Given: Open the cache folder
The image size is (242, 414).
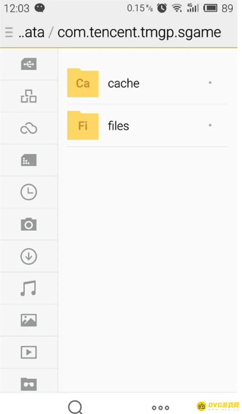Looking at the screenshot, I should point(123,83).
